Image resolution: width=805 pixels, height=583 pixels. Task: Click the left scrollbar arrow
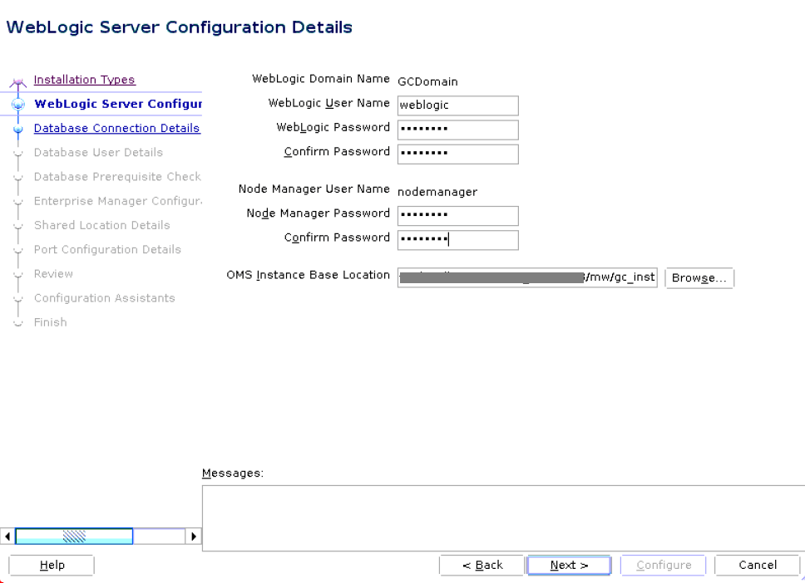click(7, 536)
